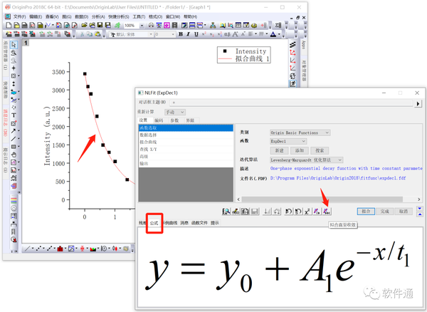Image resolution: width=427 pixels, height=312 pixels.
Task: Select the Text tool in left toolbar
Action: pos(14,115)
